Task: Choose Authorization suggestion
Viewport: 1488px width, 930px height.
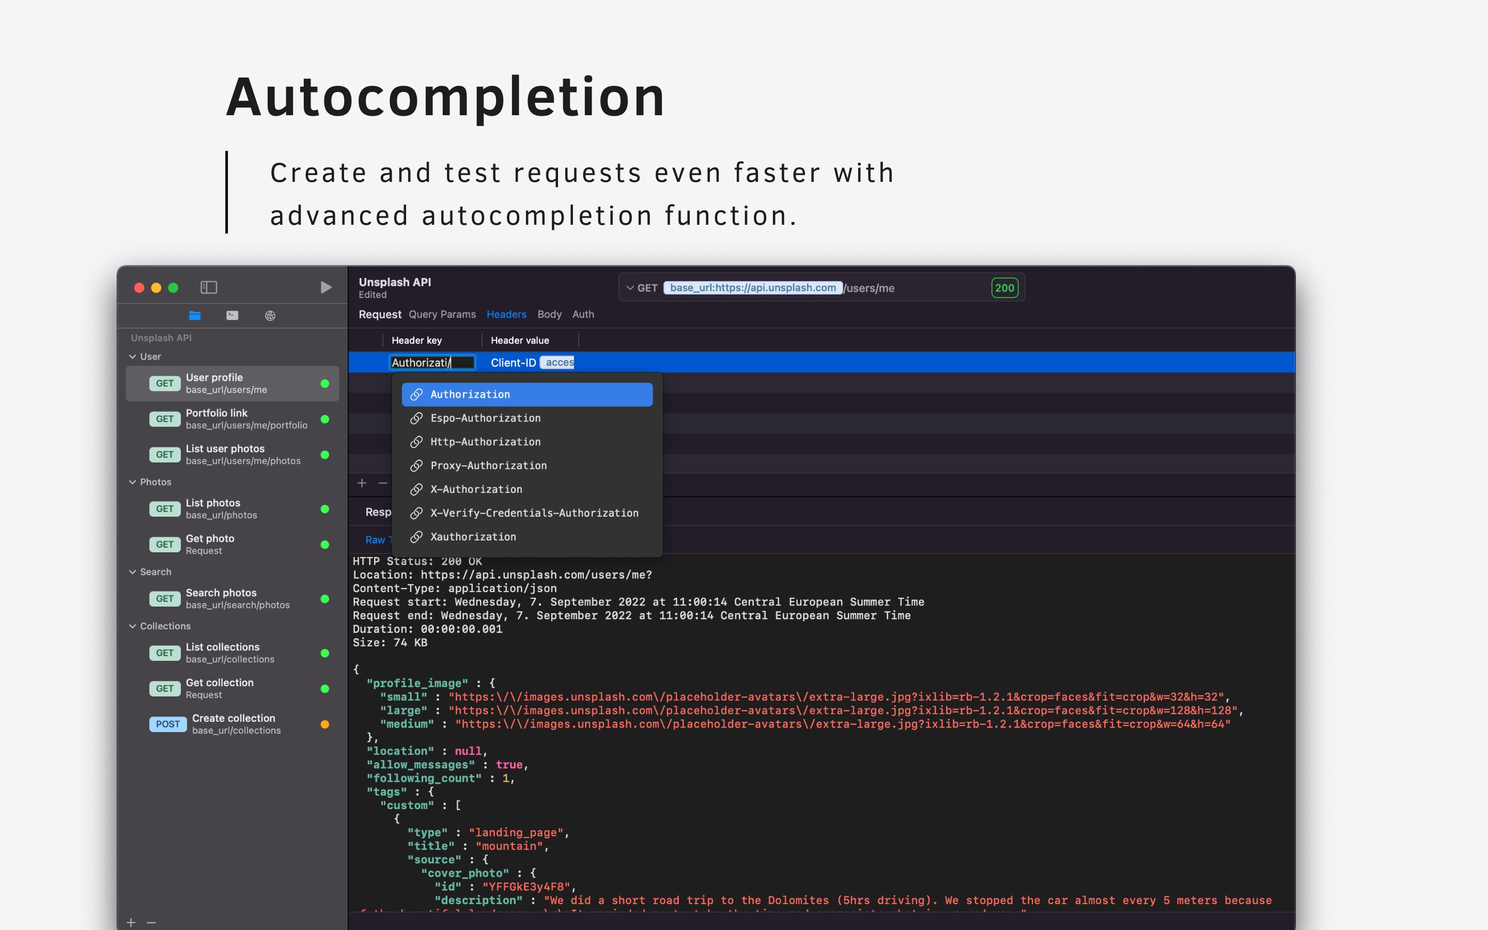Action: click(x=527, y=394)
